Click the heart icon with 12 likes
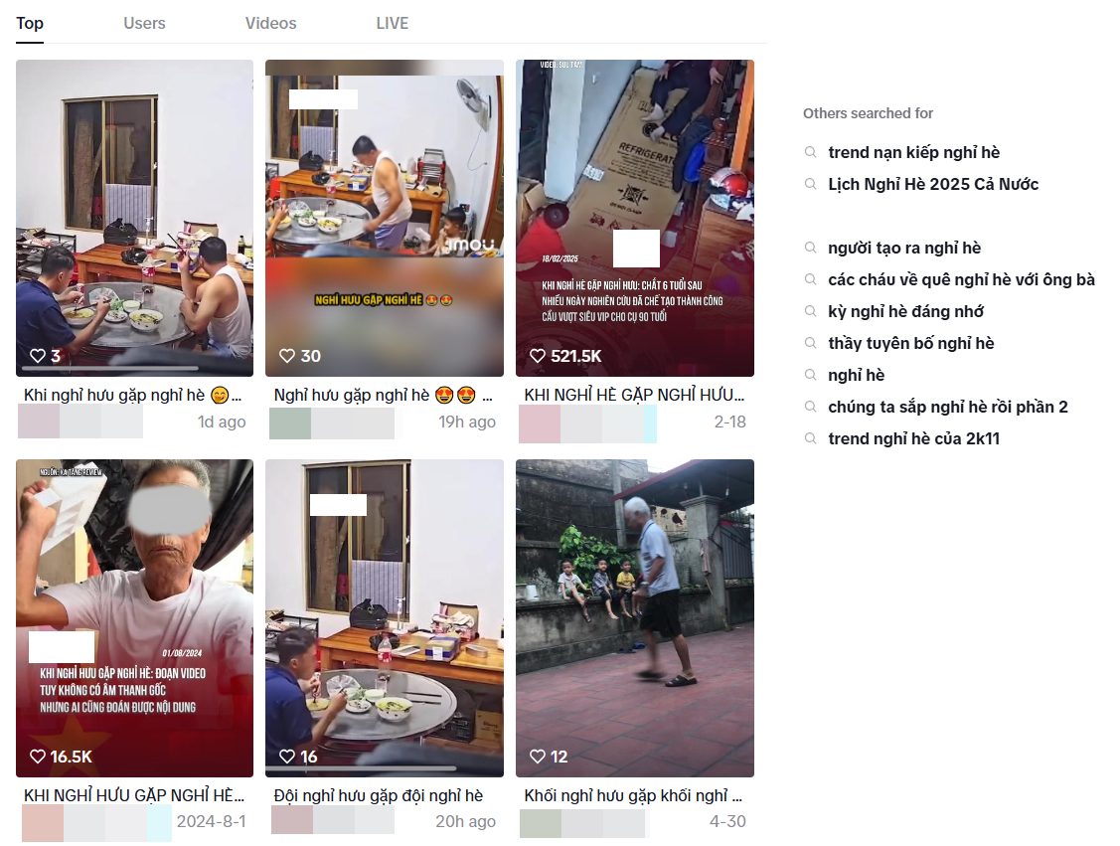The height and width of the screenshot is (846, 1120). point(537,756)
